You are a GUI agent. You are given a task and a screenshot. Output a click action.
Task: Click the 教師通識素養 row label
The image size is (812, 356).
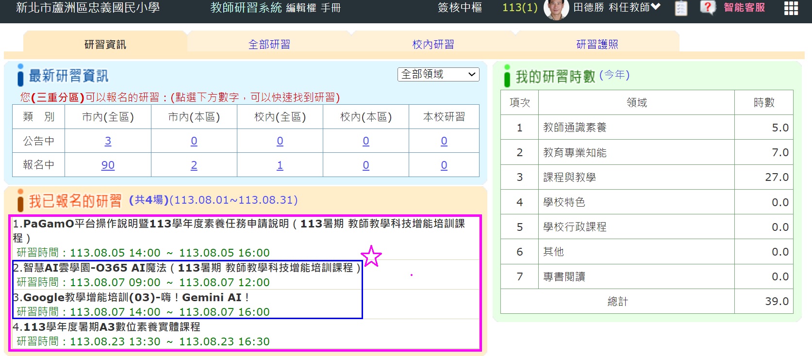point(575,128)
